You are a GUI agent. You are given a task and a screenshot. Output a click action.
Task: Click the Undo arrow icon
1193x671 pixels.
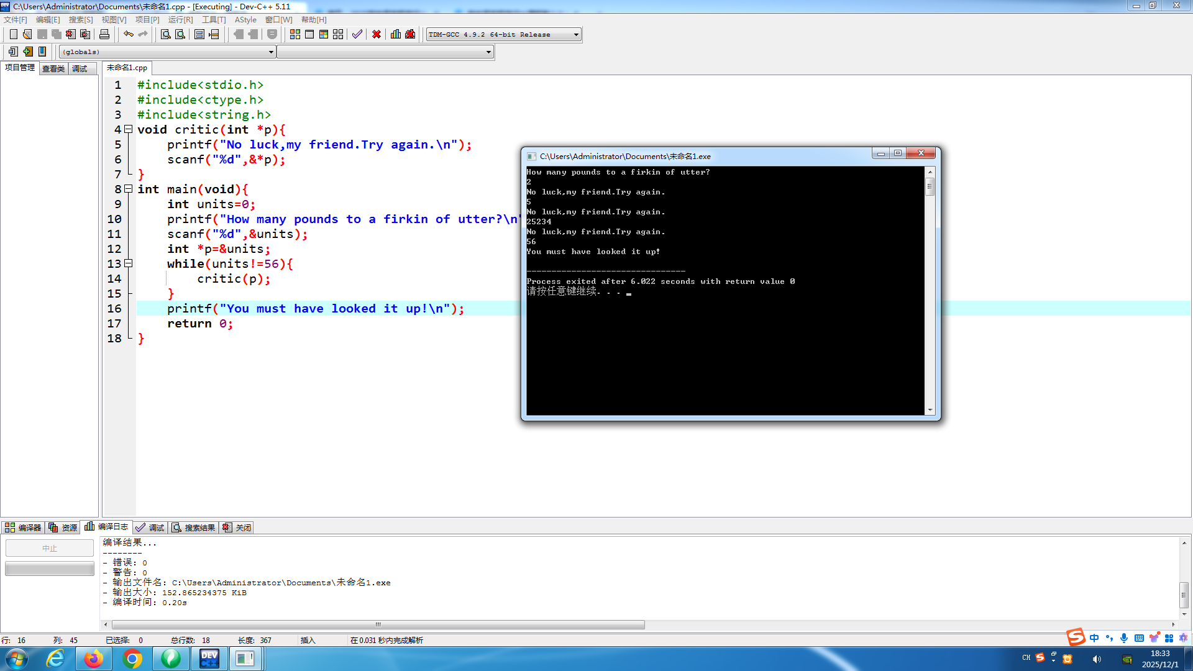128,34
